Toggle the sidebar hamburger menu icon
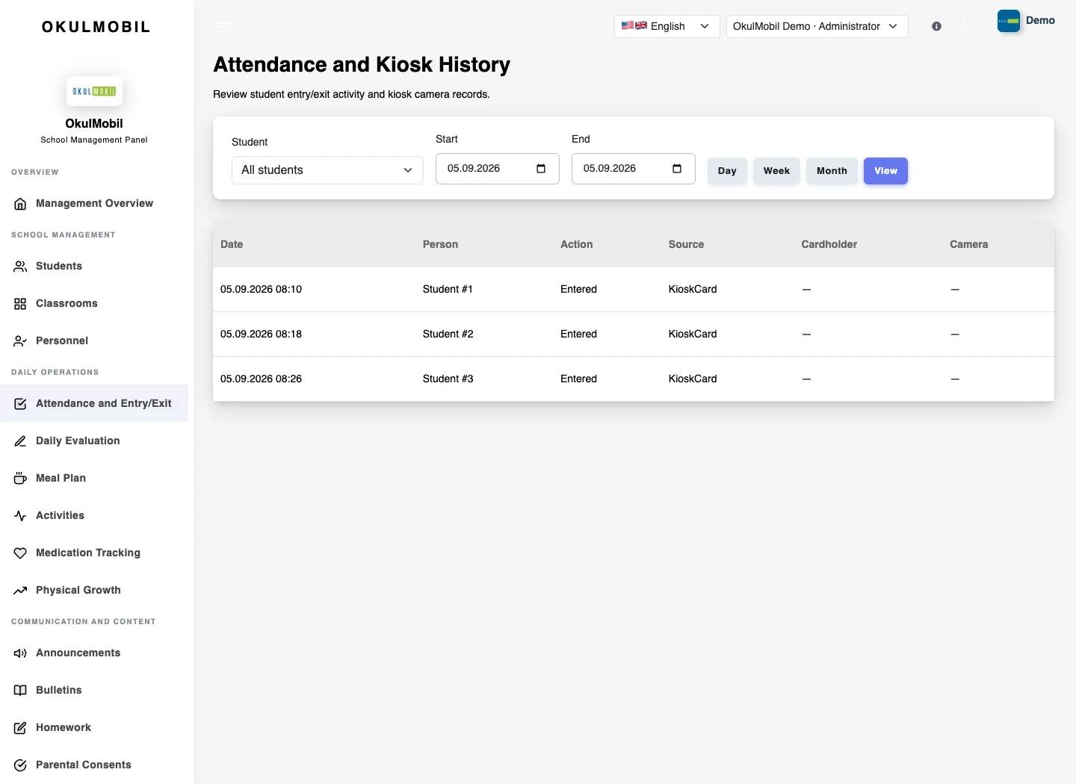This screenshot has width=1076, height=784. (223, 26)
